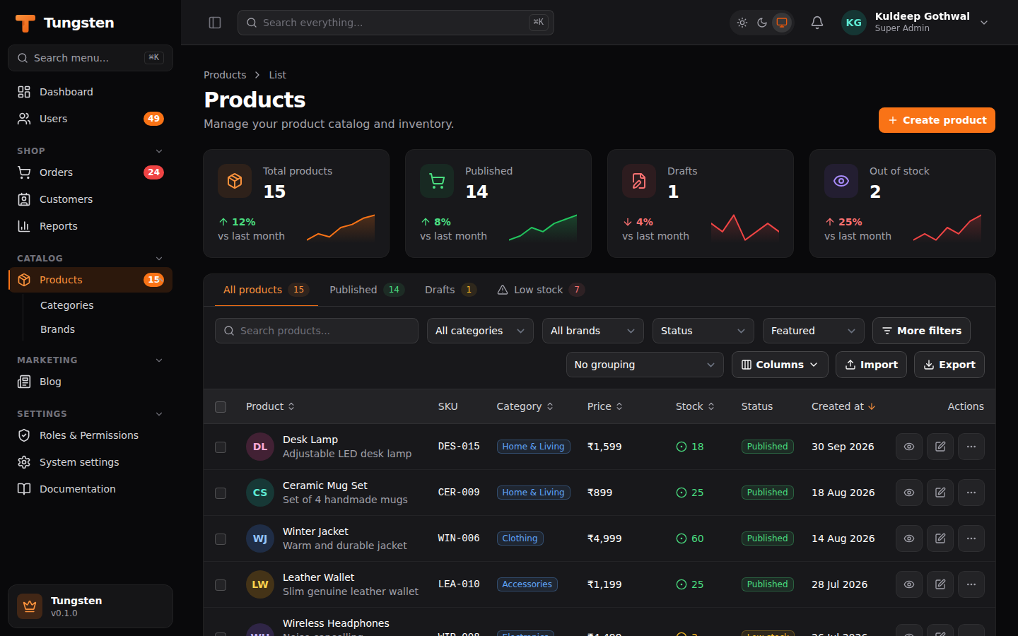The height and width of the screenshot is (636, 1018).
Task: View Desk Lamp product details
Action: (x=909, y=447)
